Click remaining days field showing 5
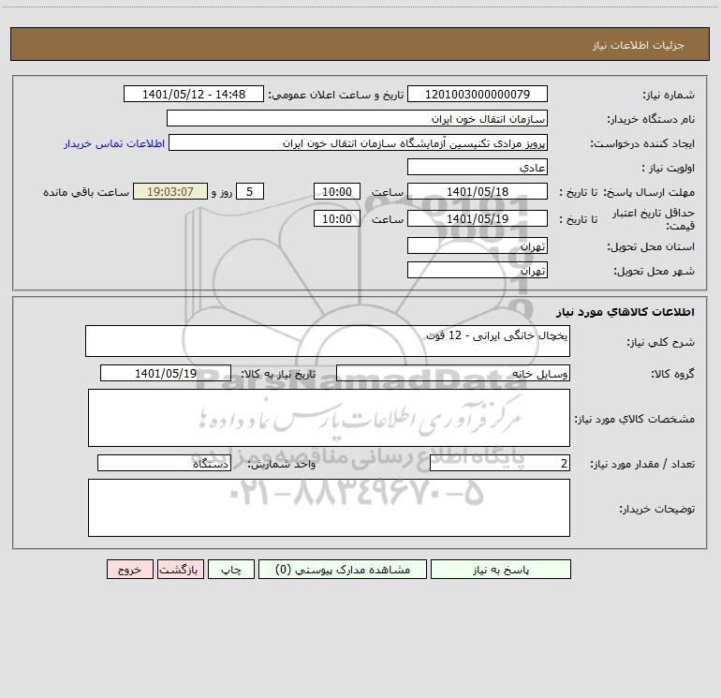 250,191
